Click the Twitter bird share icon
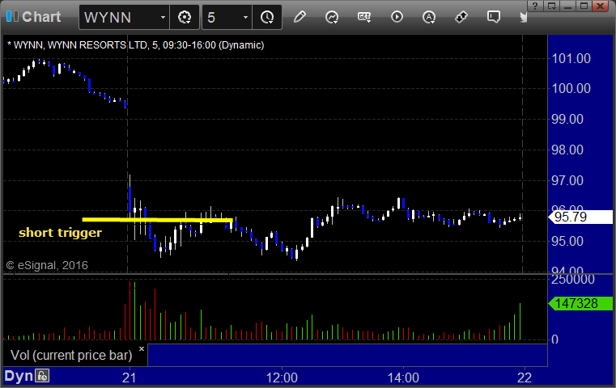This screenshot has height=388, width=616. [x=523, y=17]
